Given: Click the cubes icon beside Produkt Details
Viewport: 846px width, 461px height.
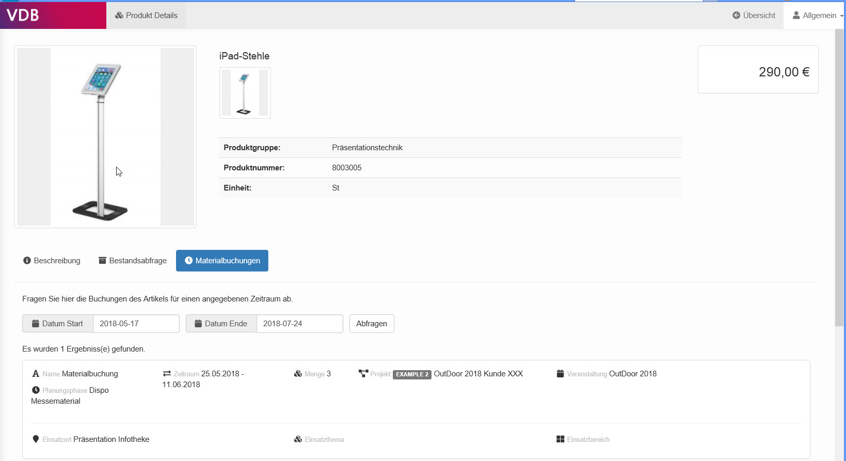Looking at the screenshot, I should click(x=119, y=15).
